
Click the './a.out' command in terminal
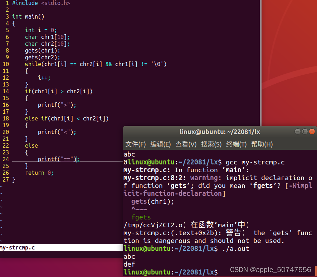(235, 249)
